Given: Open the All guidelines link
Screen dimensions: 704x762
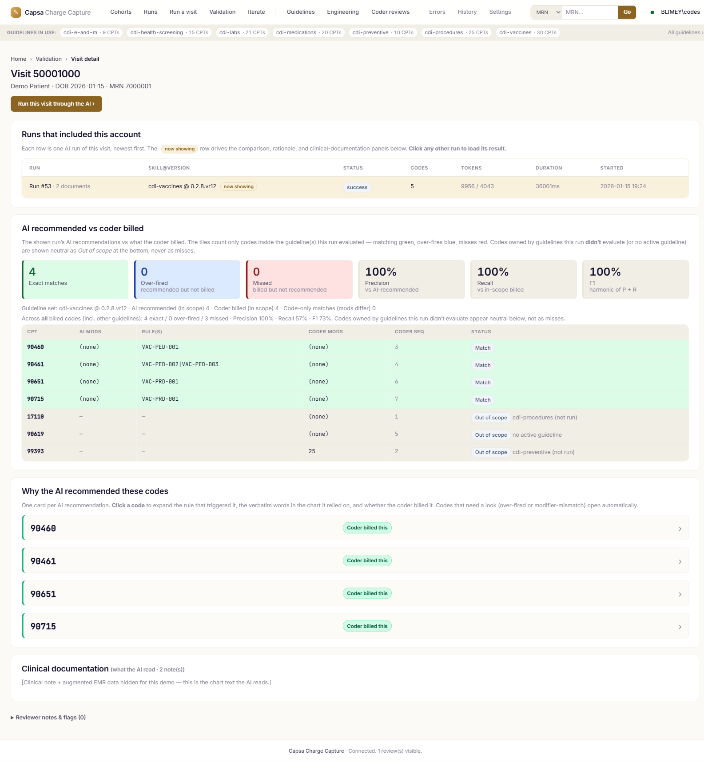Looking at the screenshot, I should pyautogui.click(x=685, y=32).
